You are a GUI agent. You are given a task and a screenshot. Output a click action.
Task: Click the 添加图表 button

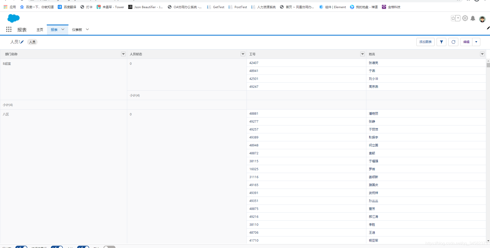pyautogui.click(x=425, y=42)
